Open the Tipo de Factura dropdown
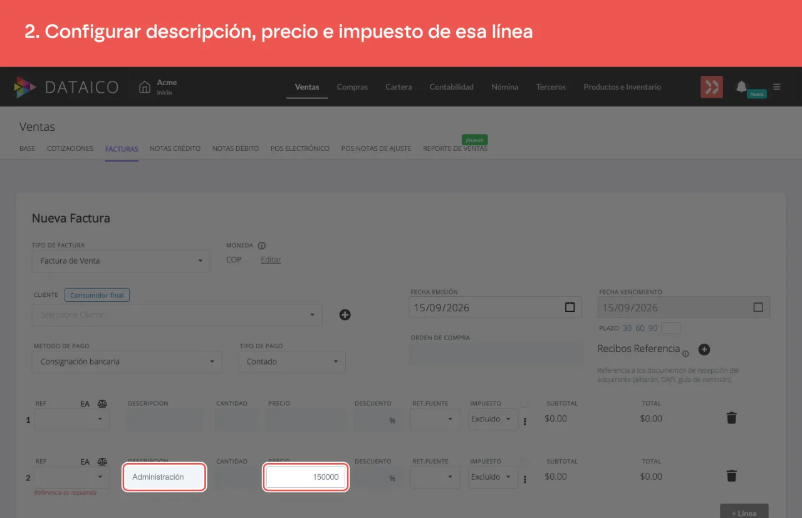802x518 pixels. pos(121,261)
